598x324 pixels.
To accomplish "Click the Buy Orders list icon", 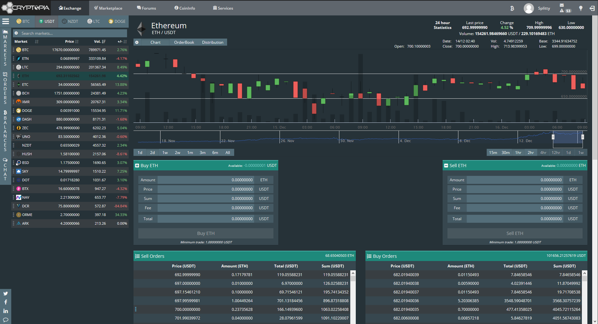I will [x=369, y=256].
